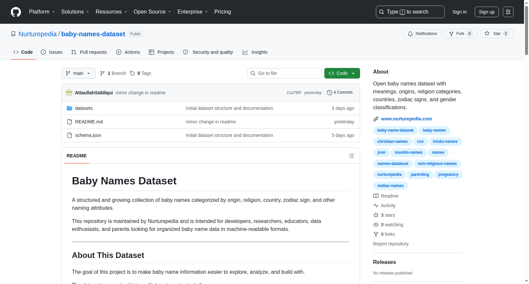
Task: Click the branch icon next to 1 Branch
Action: (102, 73)
